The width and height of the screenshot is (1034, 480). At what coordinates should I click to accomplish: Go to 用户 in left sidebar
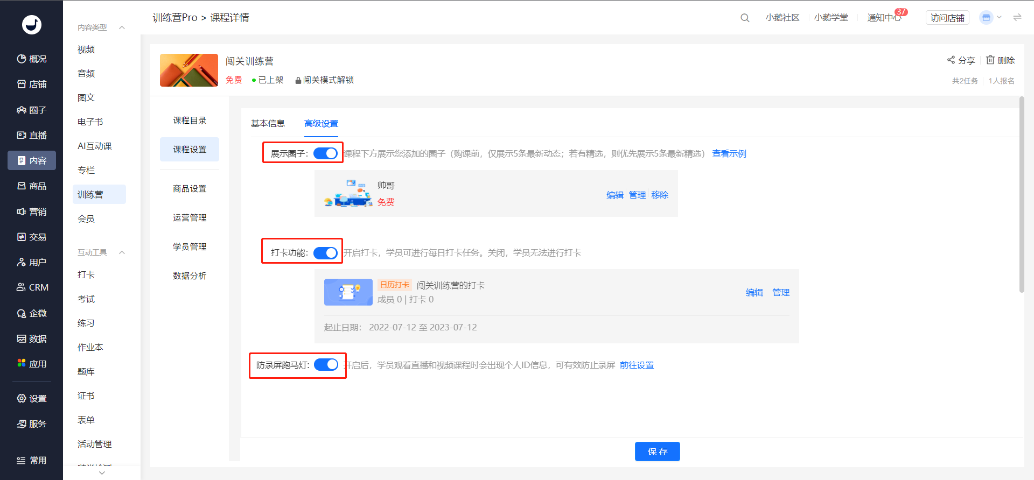point(32,262)
